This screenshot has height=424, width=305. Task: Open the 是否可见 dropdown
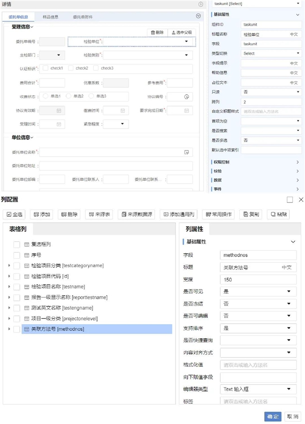tap(258, 291)
